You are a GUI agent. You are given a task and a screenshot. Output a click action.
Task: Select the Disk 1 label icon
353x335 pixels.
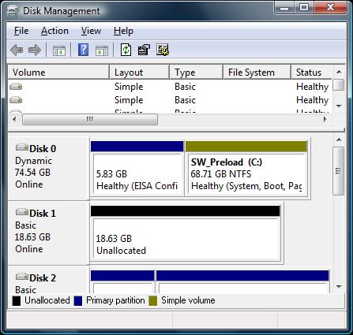click(22, 212)
